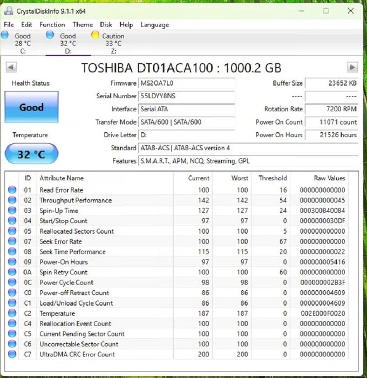367x378 pixels.
Task: Open the File menu
Action: (9, 25)
